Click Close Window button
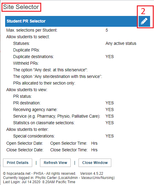Viewport: 154px width, 185px height. pos(95,163)
